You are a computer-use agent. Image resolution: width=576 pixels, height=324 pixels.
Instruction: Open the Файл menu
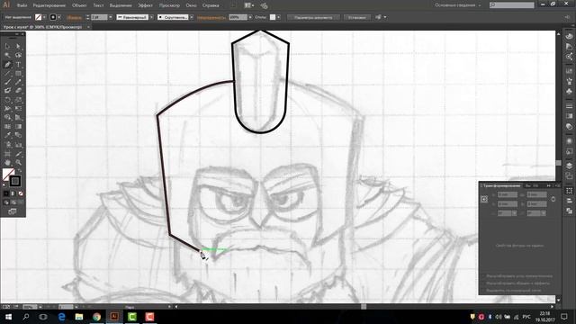pos(22,5)
